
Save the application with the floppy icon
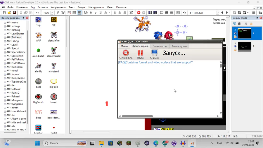14,13
